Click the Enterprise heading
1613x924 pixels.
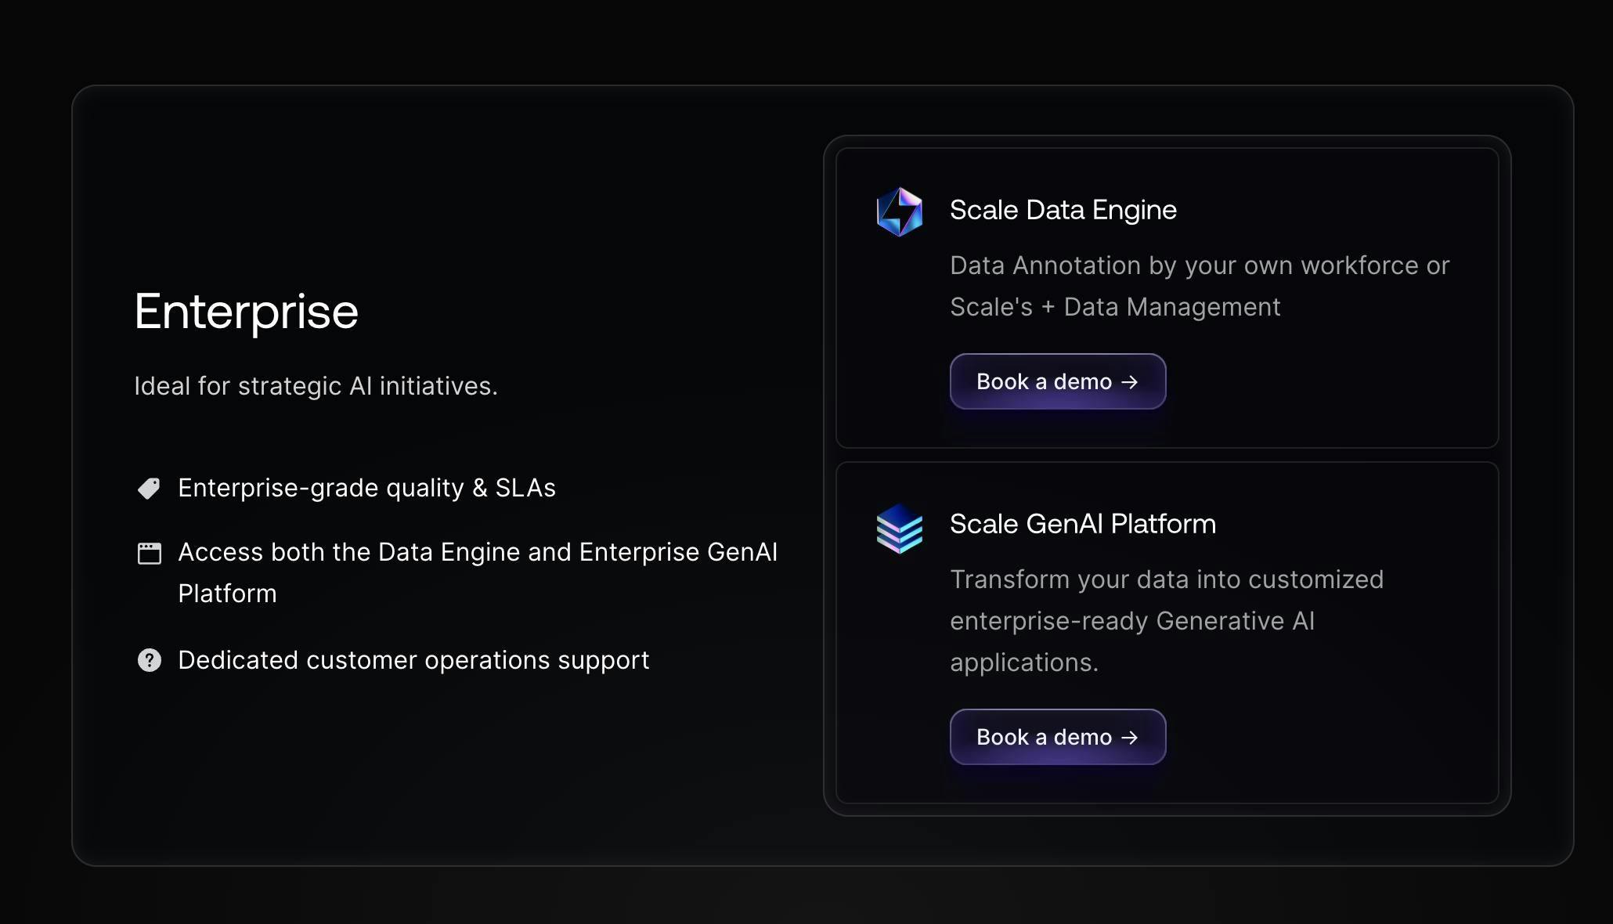246,312
